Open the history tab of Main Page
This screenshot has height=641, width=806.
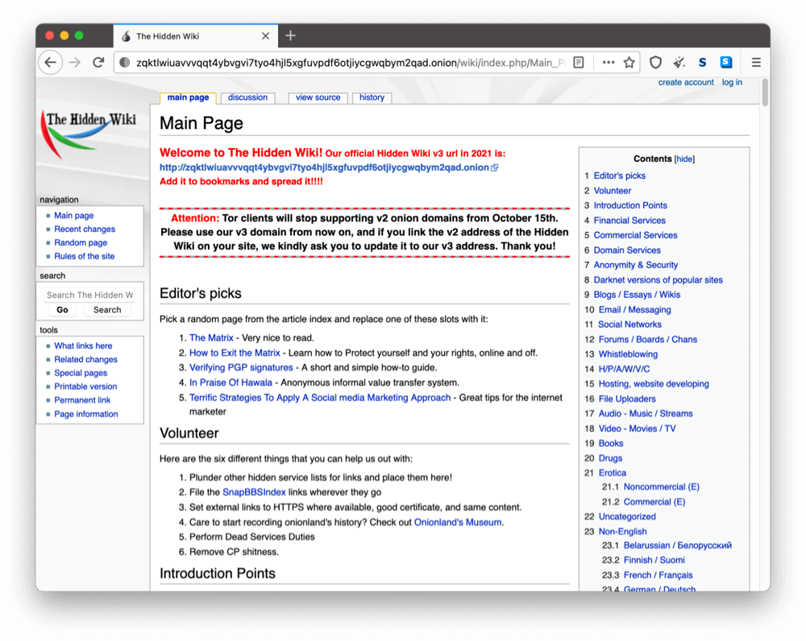coord(372,97)
